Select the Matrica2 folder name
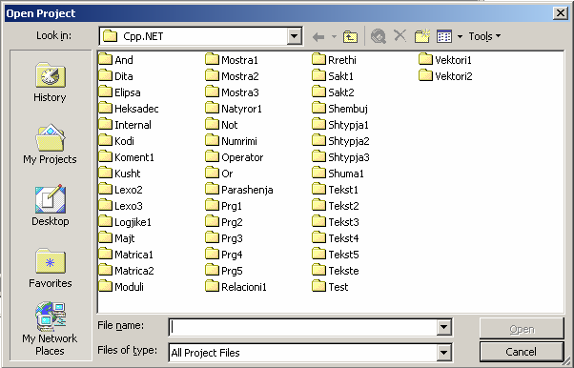The height and width of the screenshot is (368, 574). click(x=134, y=271)
